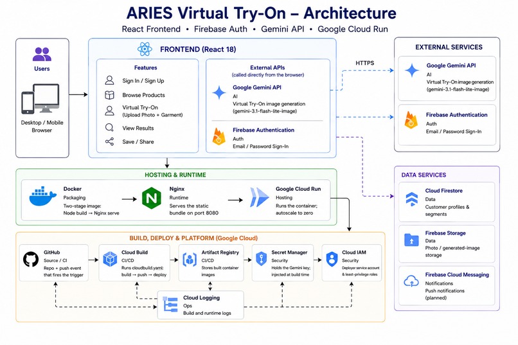Click the 'Users' label
The width and height of the screenshot is (518, 345).
click(x=42, y=69)
